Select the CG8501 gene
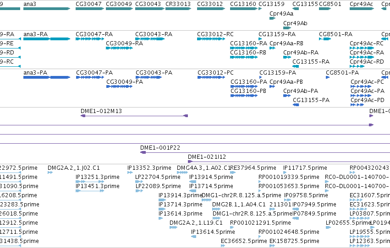The width and height of the screenshot is (390, 248). tap(325, 9)
